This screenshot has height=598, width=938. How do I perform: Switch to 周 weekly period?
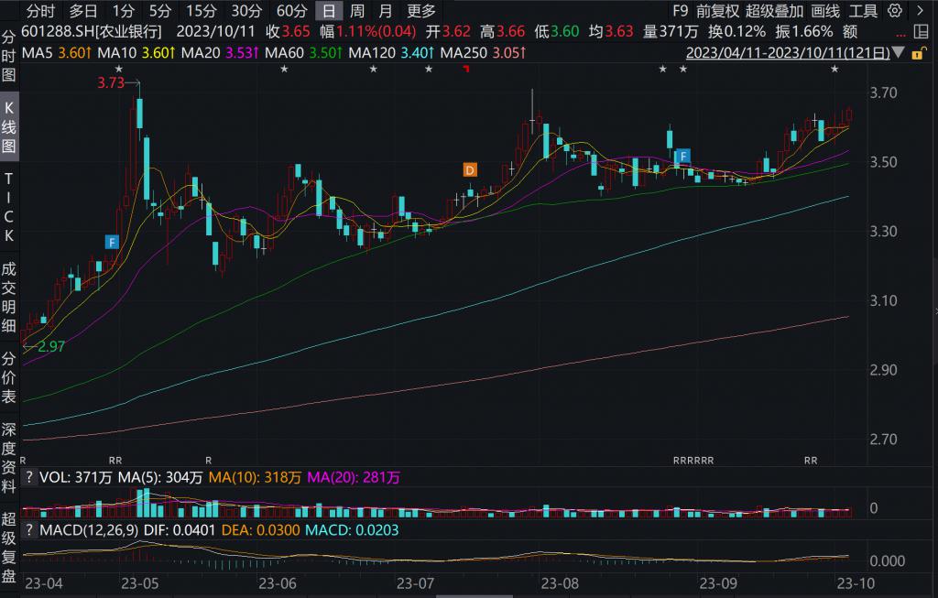pos(356,11)
